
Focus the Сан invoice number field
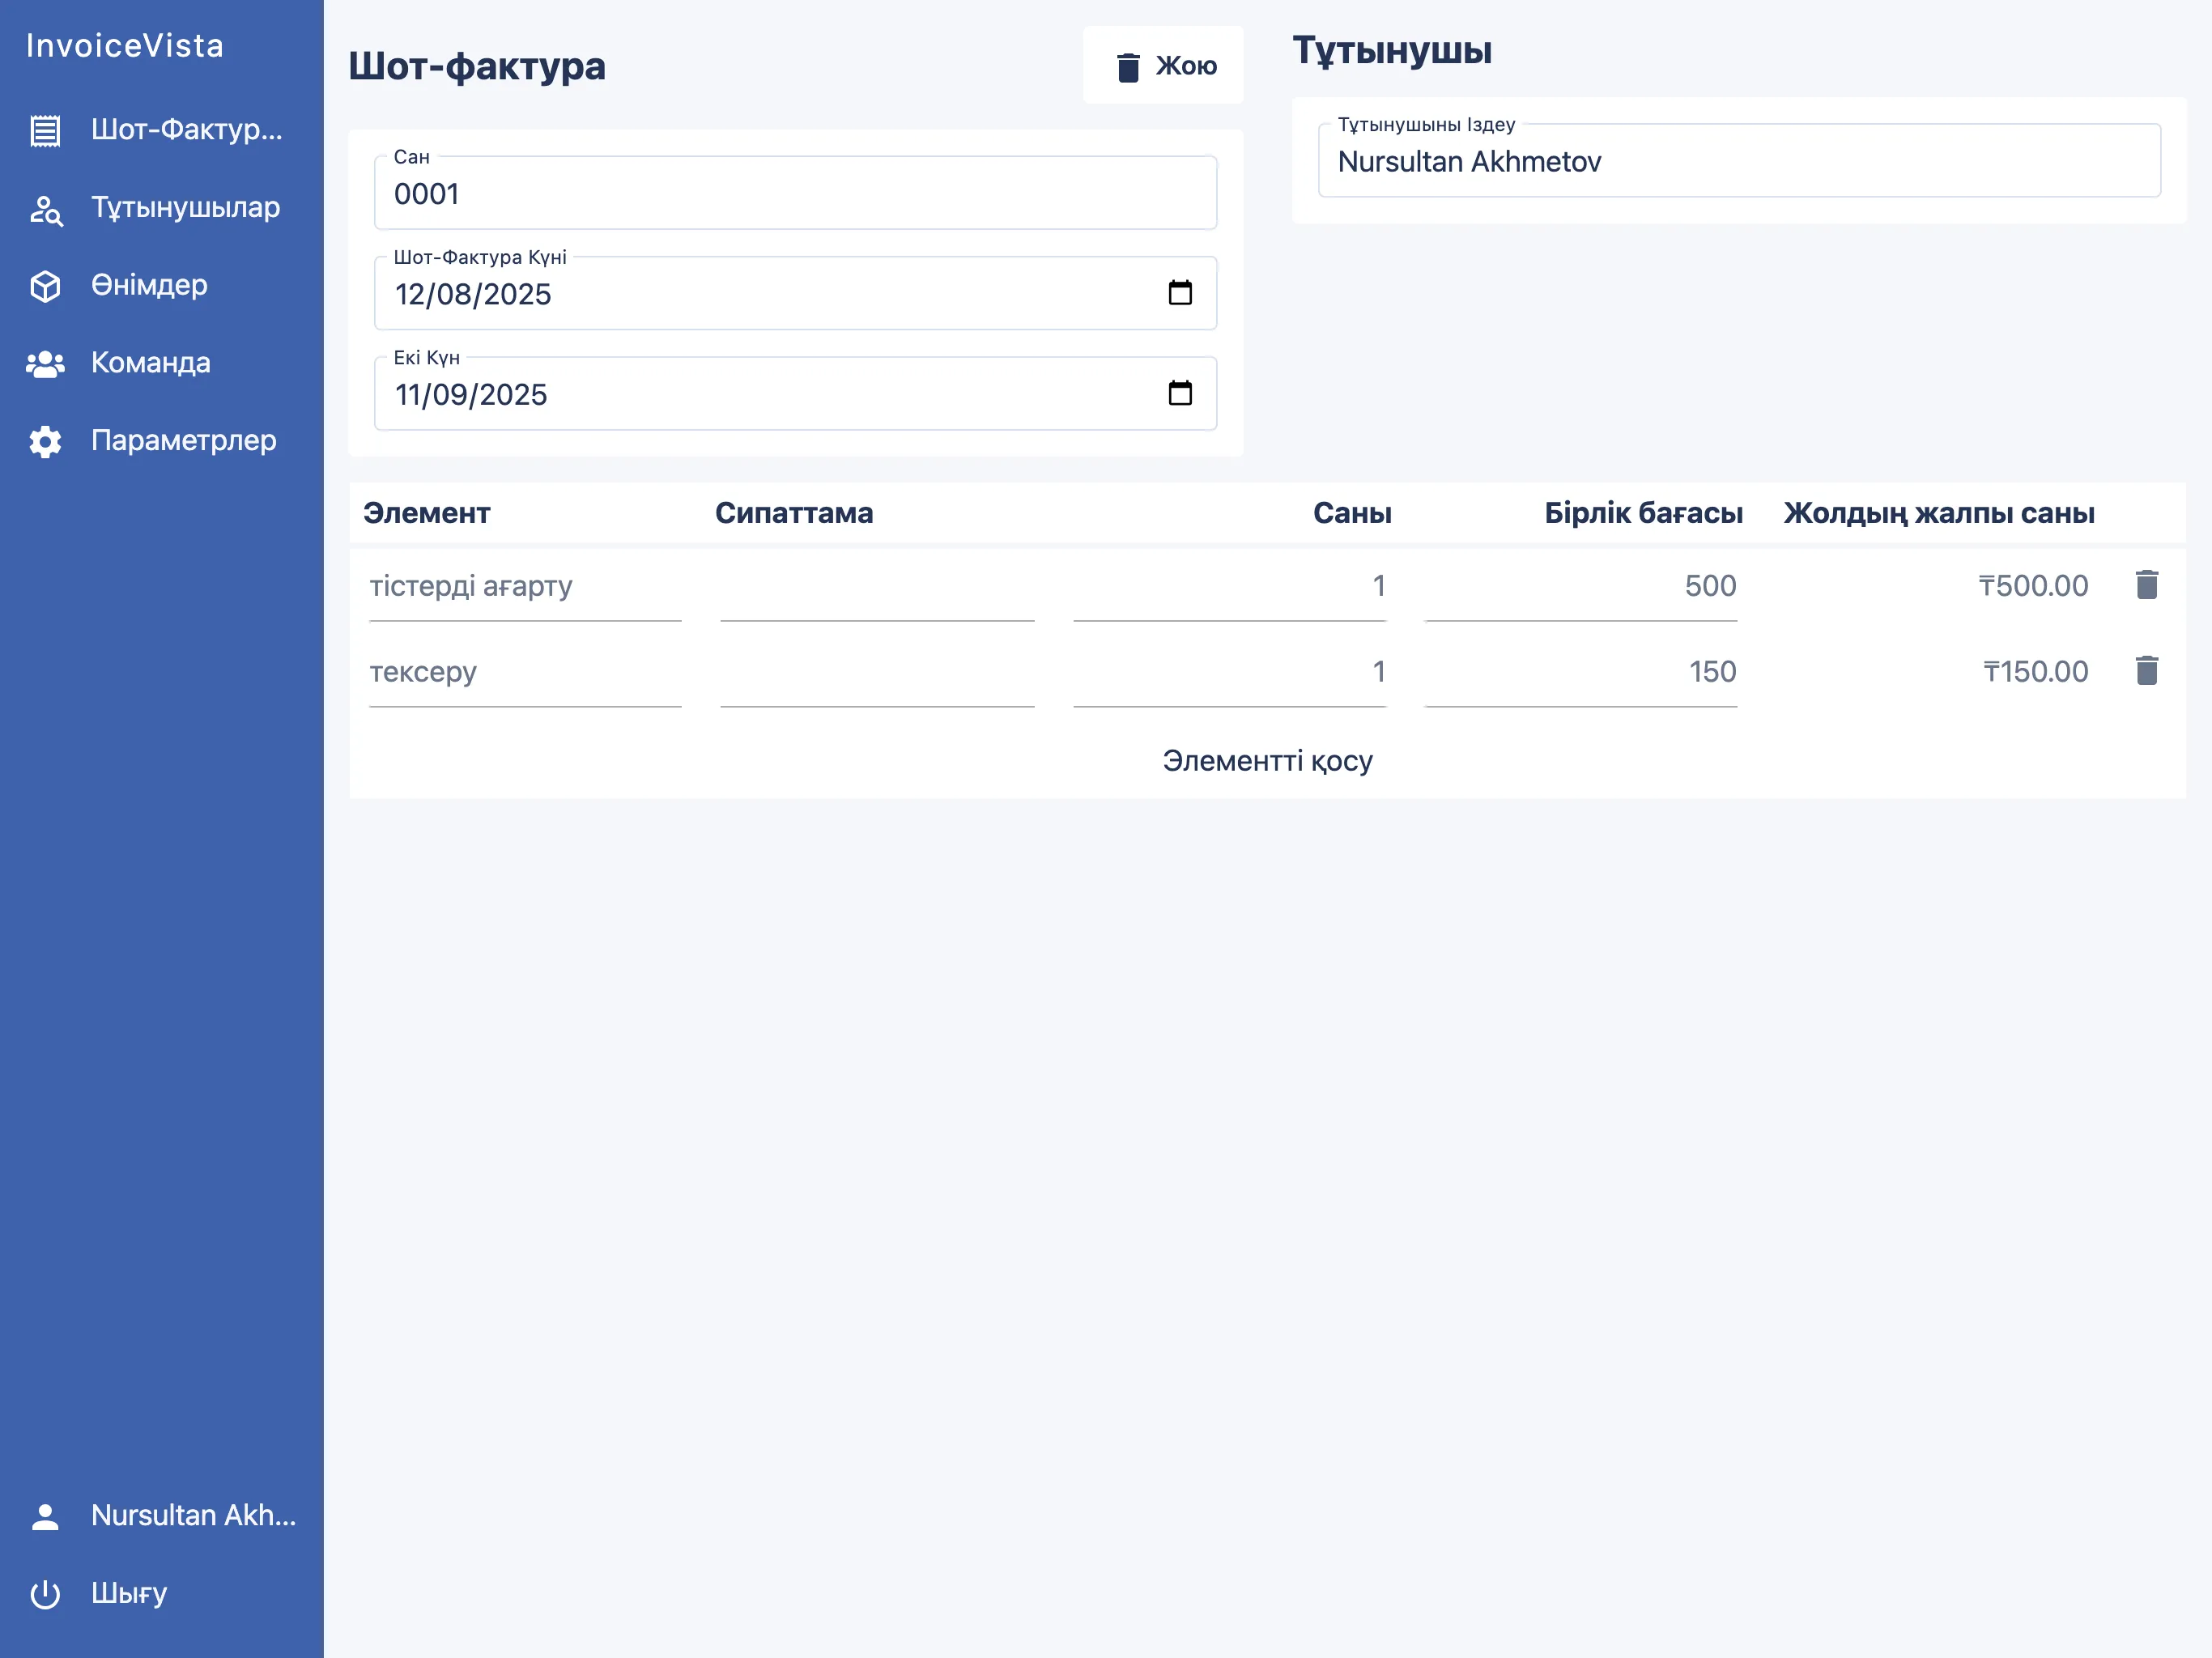795,194
